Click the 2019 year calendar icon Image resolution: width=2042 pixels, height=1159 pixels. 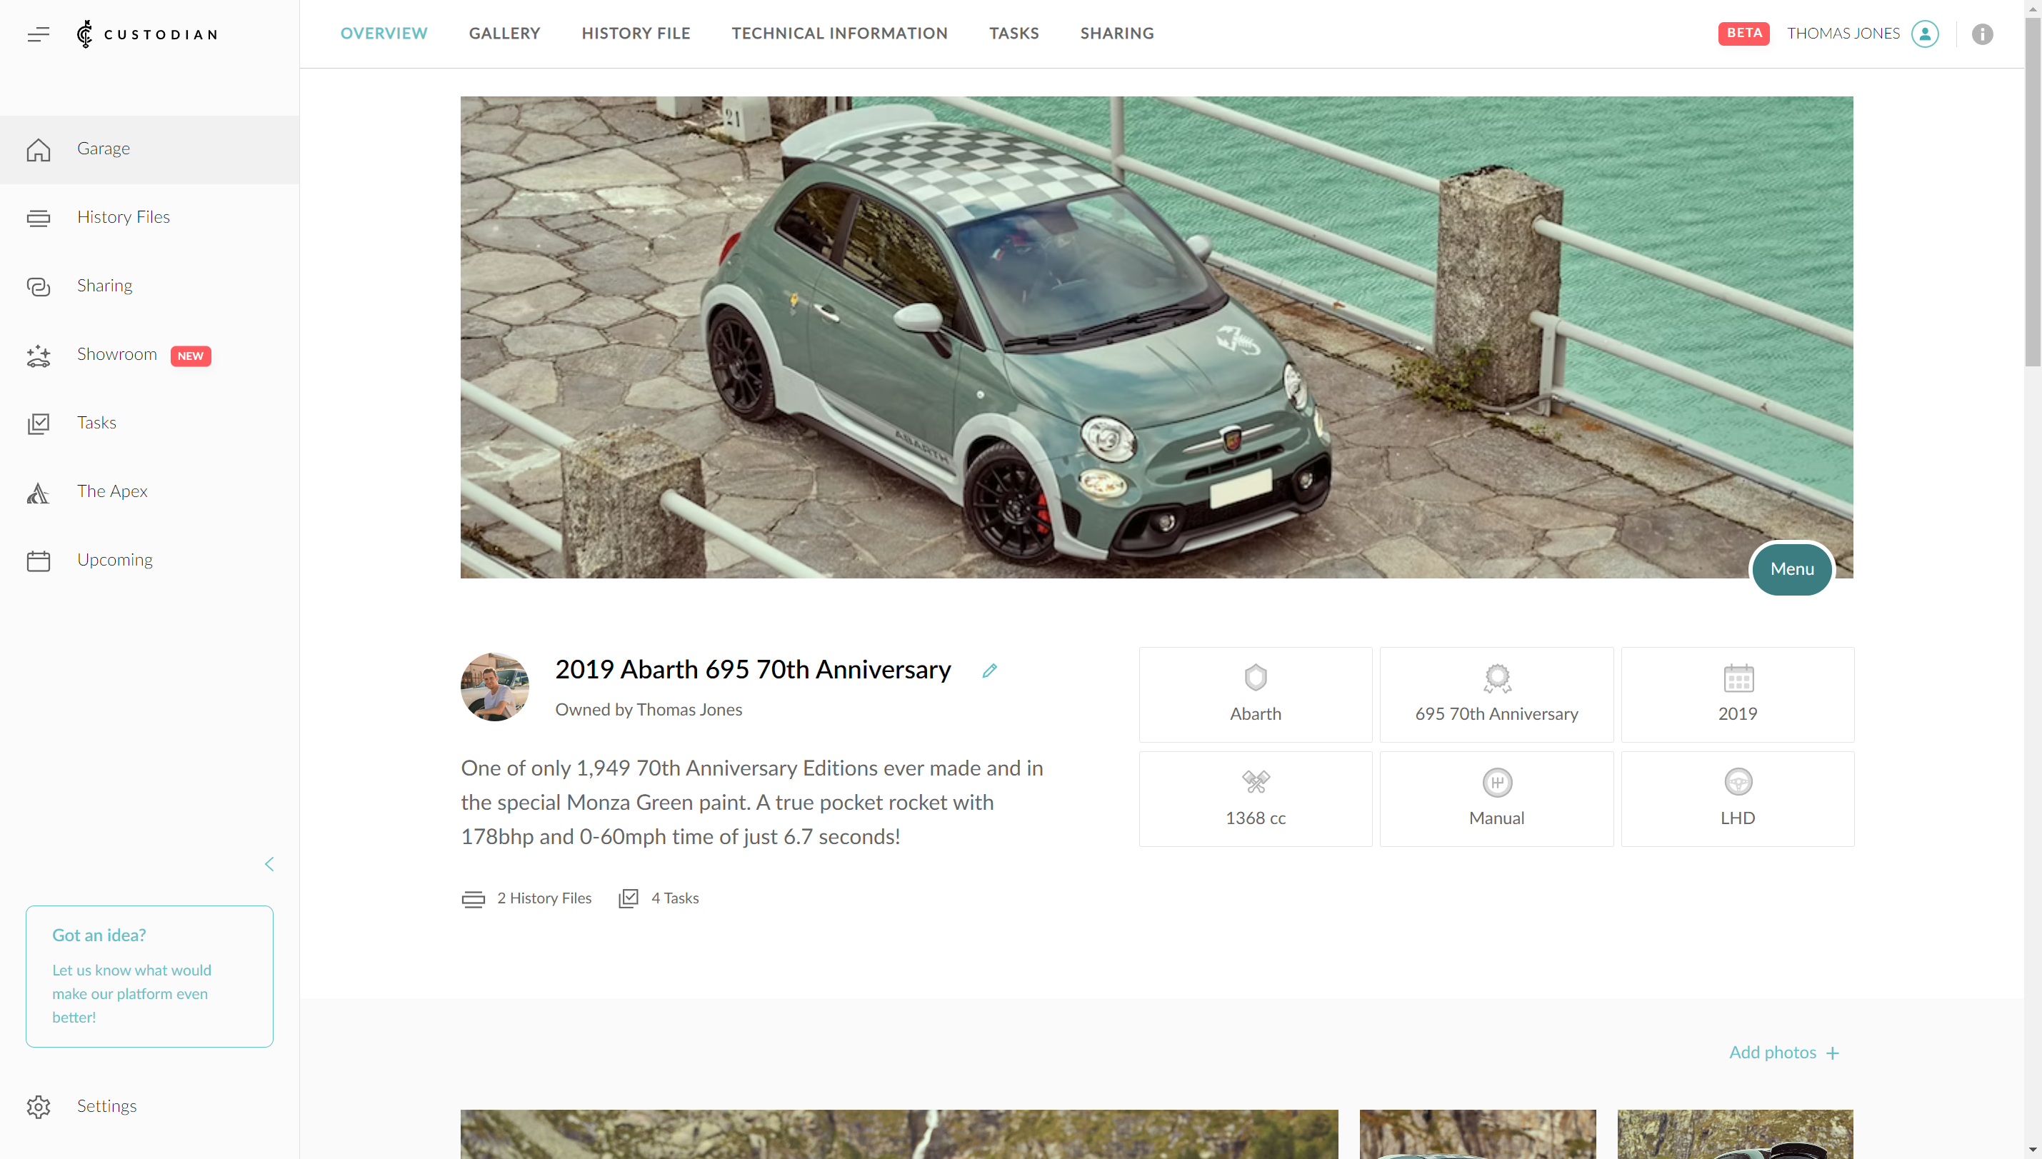(x=1737, y=678)
